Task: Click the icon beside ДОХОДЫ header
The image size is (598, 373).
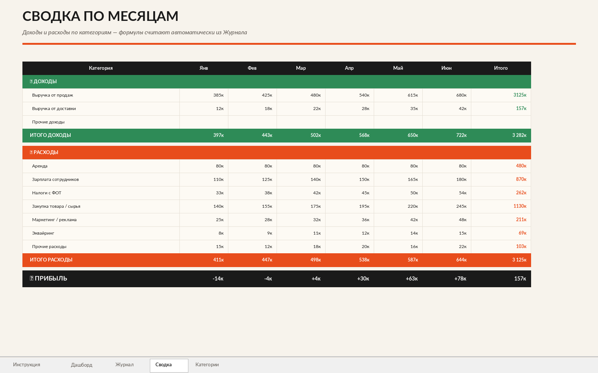Action: click(x=31, y=81)
